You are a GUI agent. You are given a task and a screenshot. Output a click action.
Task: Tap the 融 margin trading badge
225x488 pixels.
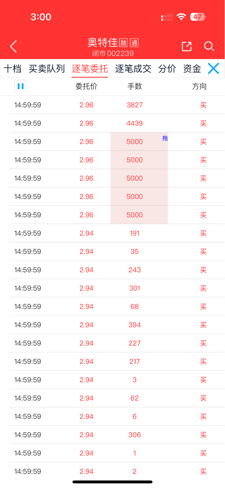123,43
